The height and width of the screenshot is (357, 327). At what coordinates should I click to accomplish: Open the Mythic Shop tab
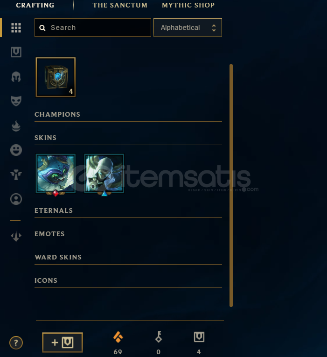[x=188, y=5]
